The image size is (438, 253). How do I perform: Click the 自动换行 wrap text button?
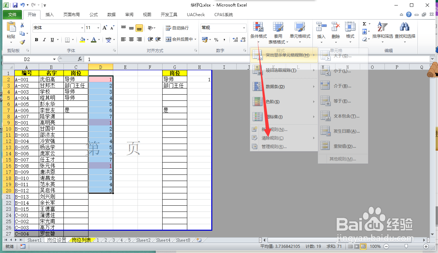(x=177, y=28)
